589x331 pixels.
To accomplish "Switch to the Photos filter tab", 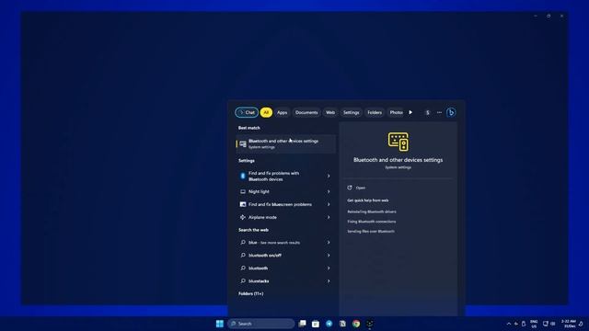I will pos(396,112).
